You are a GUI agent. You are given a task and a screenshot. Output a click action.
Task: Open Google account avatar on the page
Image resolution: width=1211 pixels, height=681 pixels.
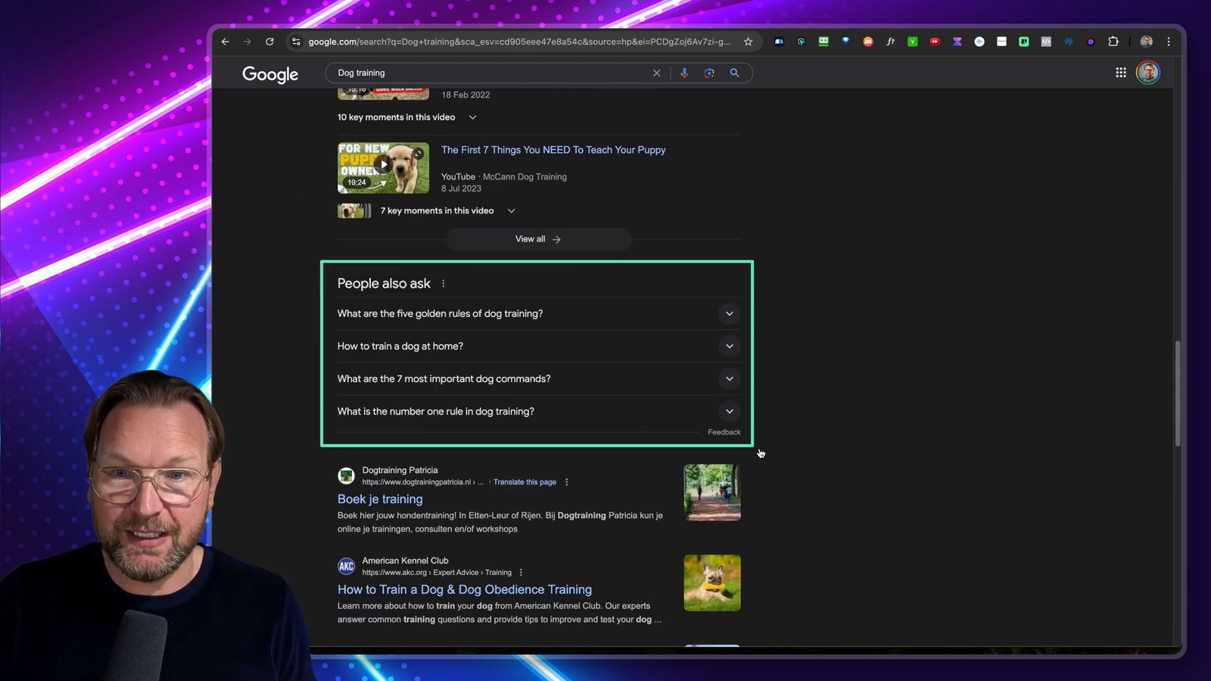pos(1148,73)
